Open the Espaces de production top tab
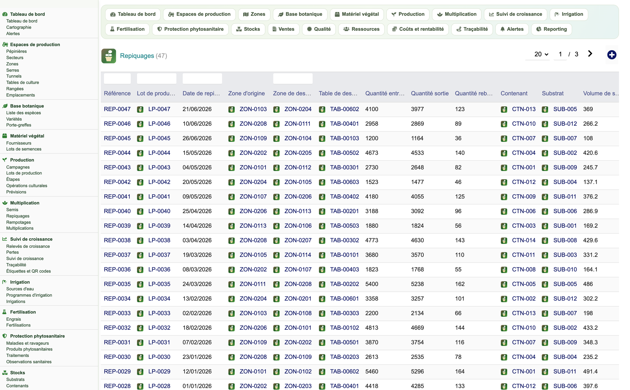The height and width of the screenshot is (390, 630). tap(199, 14)
